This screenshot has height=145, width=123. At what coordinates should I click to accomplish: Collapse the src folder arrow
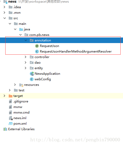tap(5, 18)
